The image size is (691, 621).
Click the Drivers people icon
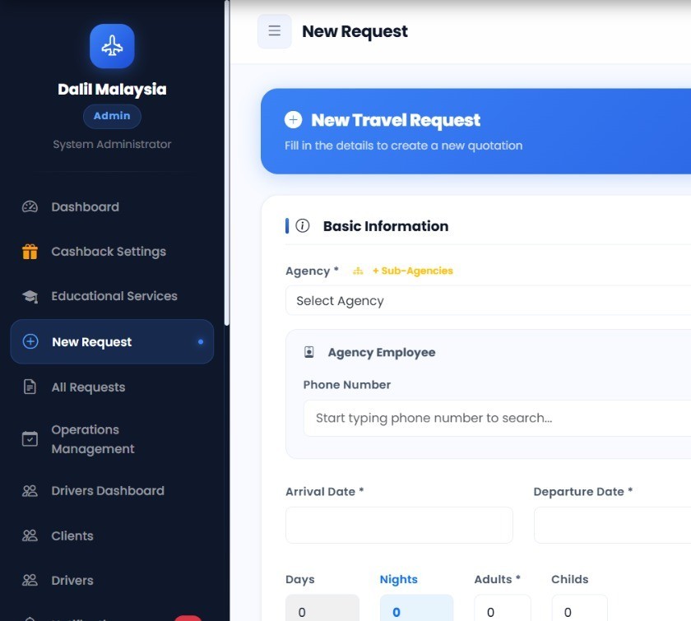pyautogui.click(x=30, y=581)
